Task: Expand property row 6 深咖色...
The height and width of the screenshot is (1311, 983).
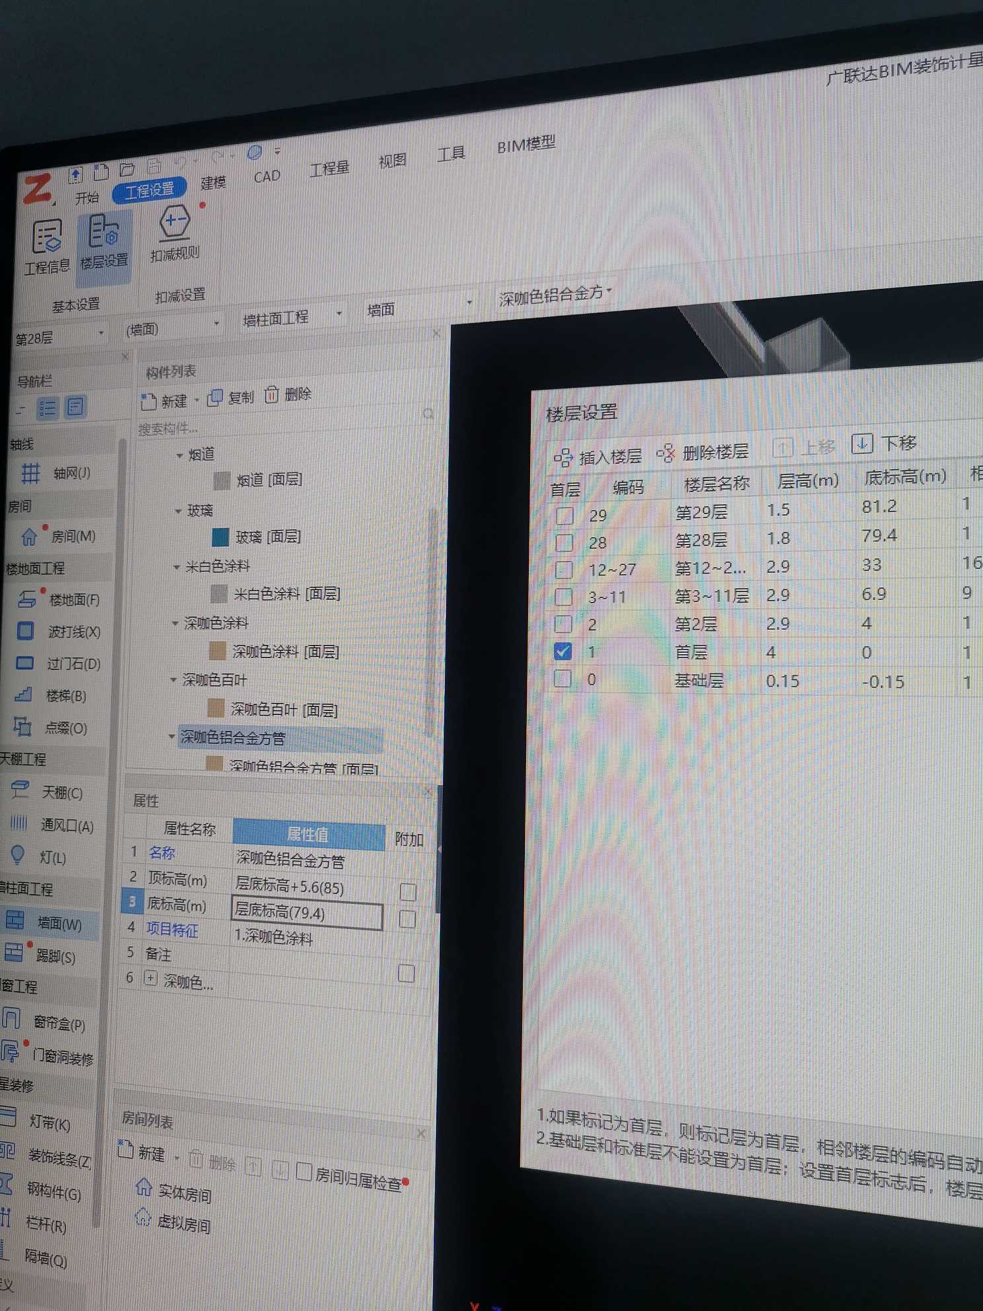Action: [x=150, y=979]
